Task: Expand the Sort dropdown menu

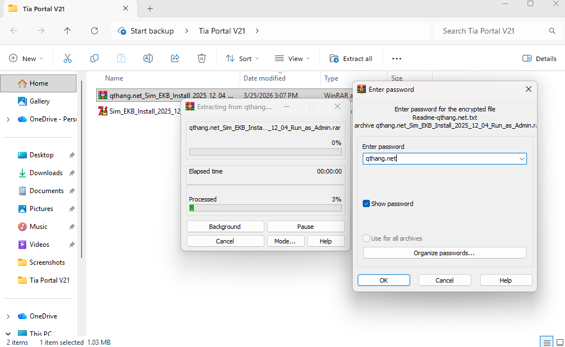Action: click(243, 58)
